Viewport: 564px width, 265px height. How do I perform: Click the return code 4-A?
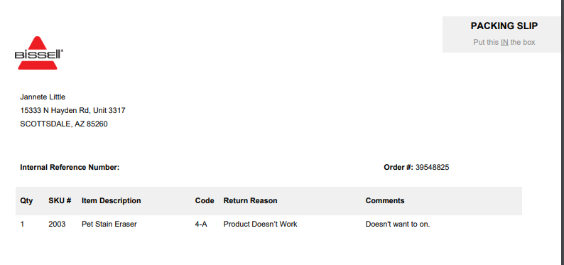pos(201,224)
